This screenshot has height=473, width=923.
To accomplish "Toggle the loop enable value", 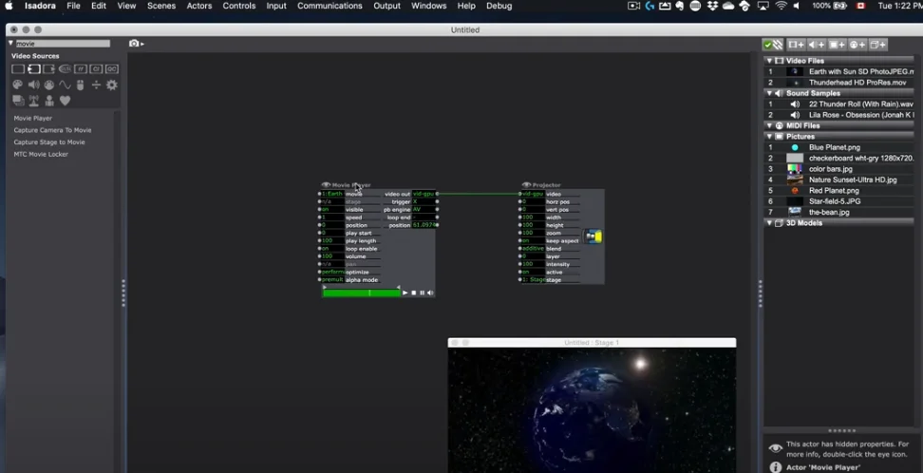I will click(x=332, y=249).
